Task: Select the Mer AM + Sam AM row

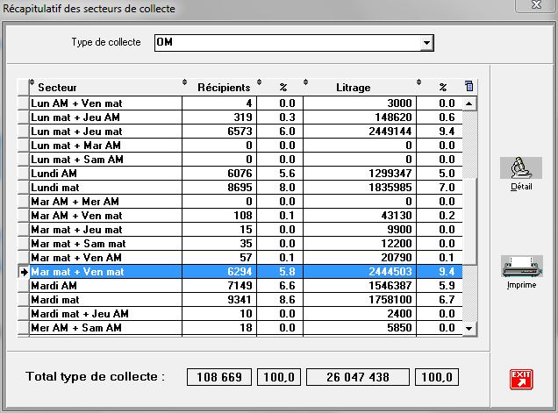Action: tap(105, 327)
